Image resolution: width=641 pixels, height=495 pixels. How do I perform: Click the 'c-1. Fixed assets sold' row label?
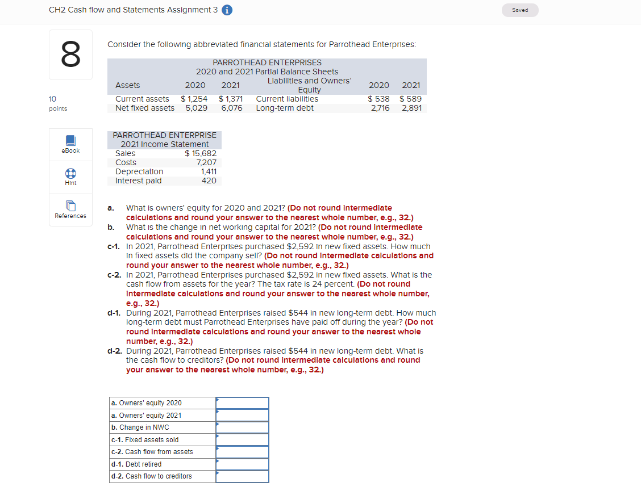tap(145, 440)
